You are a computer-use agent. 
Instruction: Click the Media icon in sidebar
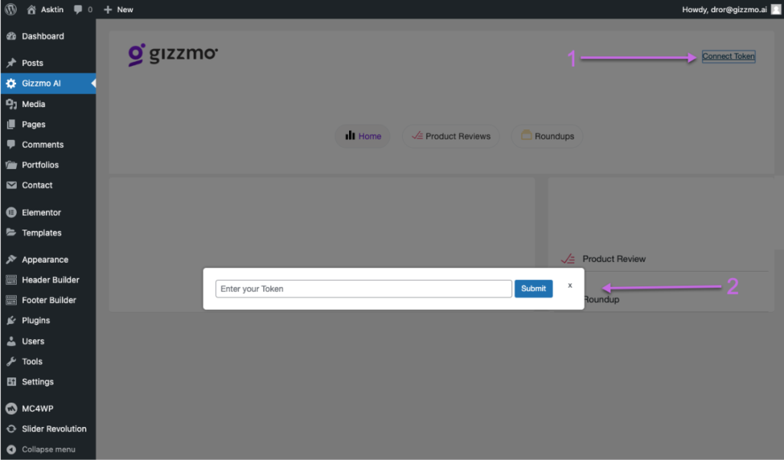[11, 104]
